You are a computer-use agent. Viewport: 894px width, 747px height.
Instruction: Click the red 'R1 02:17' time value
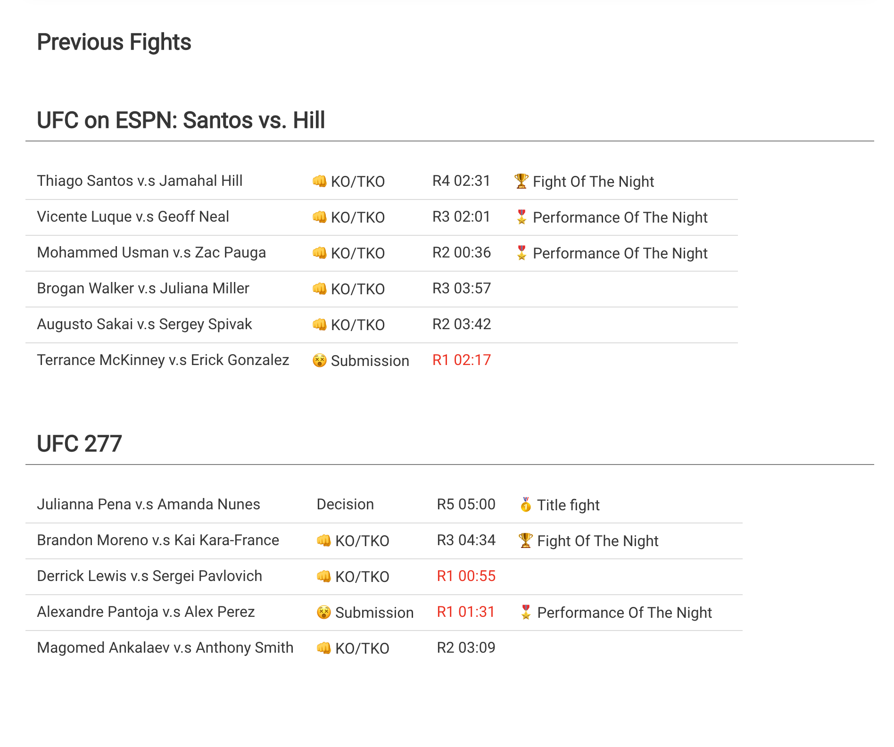click(462, 360)
